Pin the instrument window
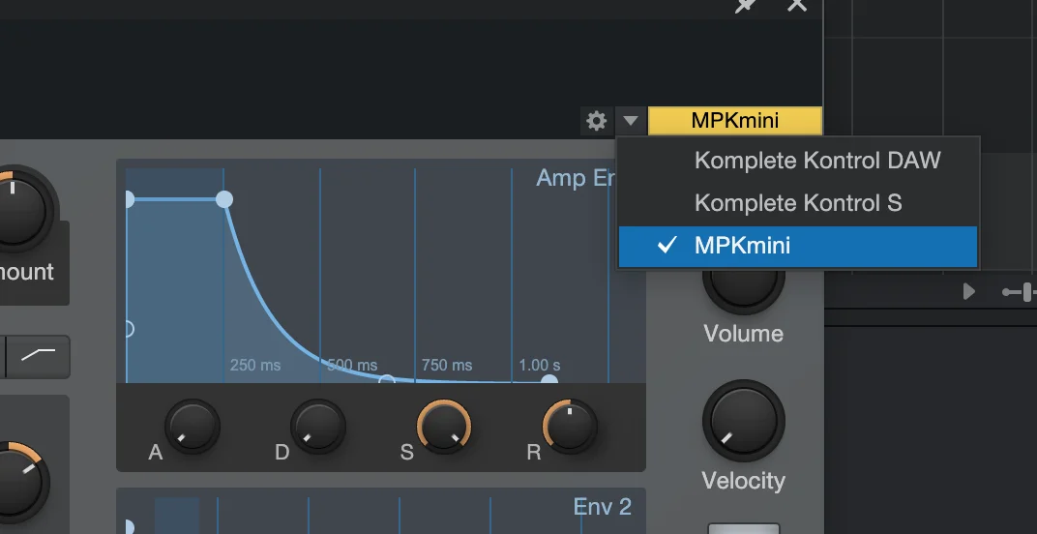 coord(746,5)
